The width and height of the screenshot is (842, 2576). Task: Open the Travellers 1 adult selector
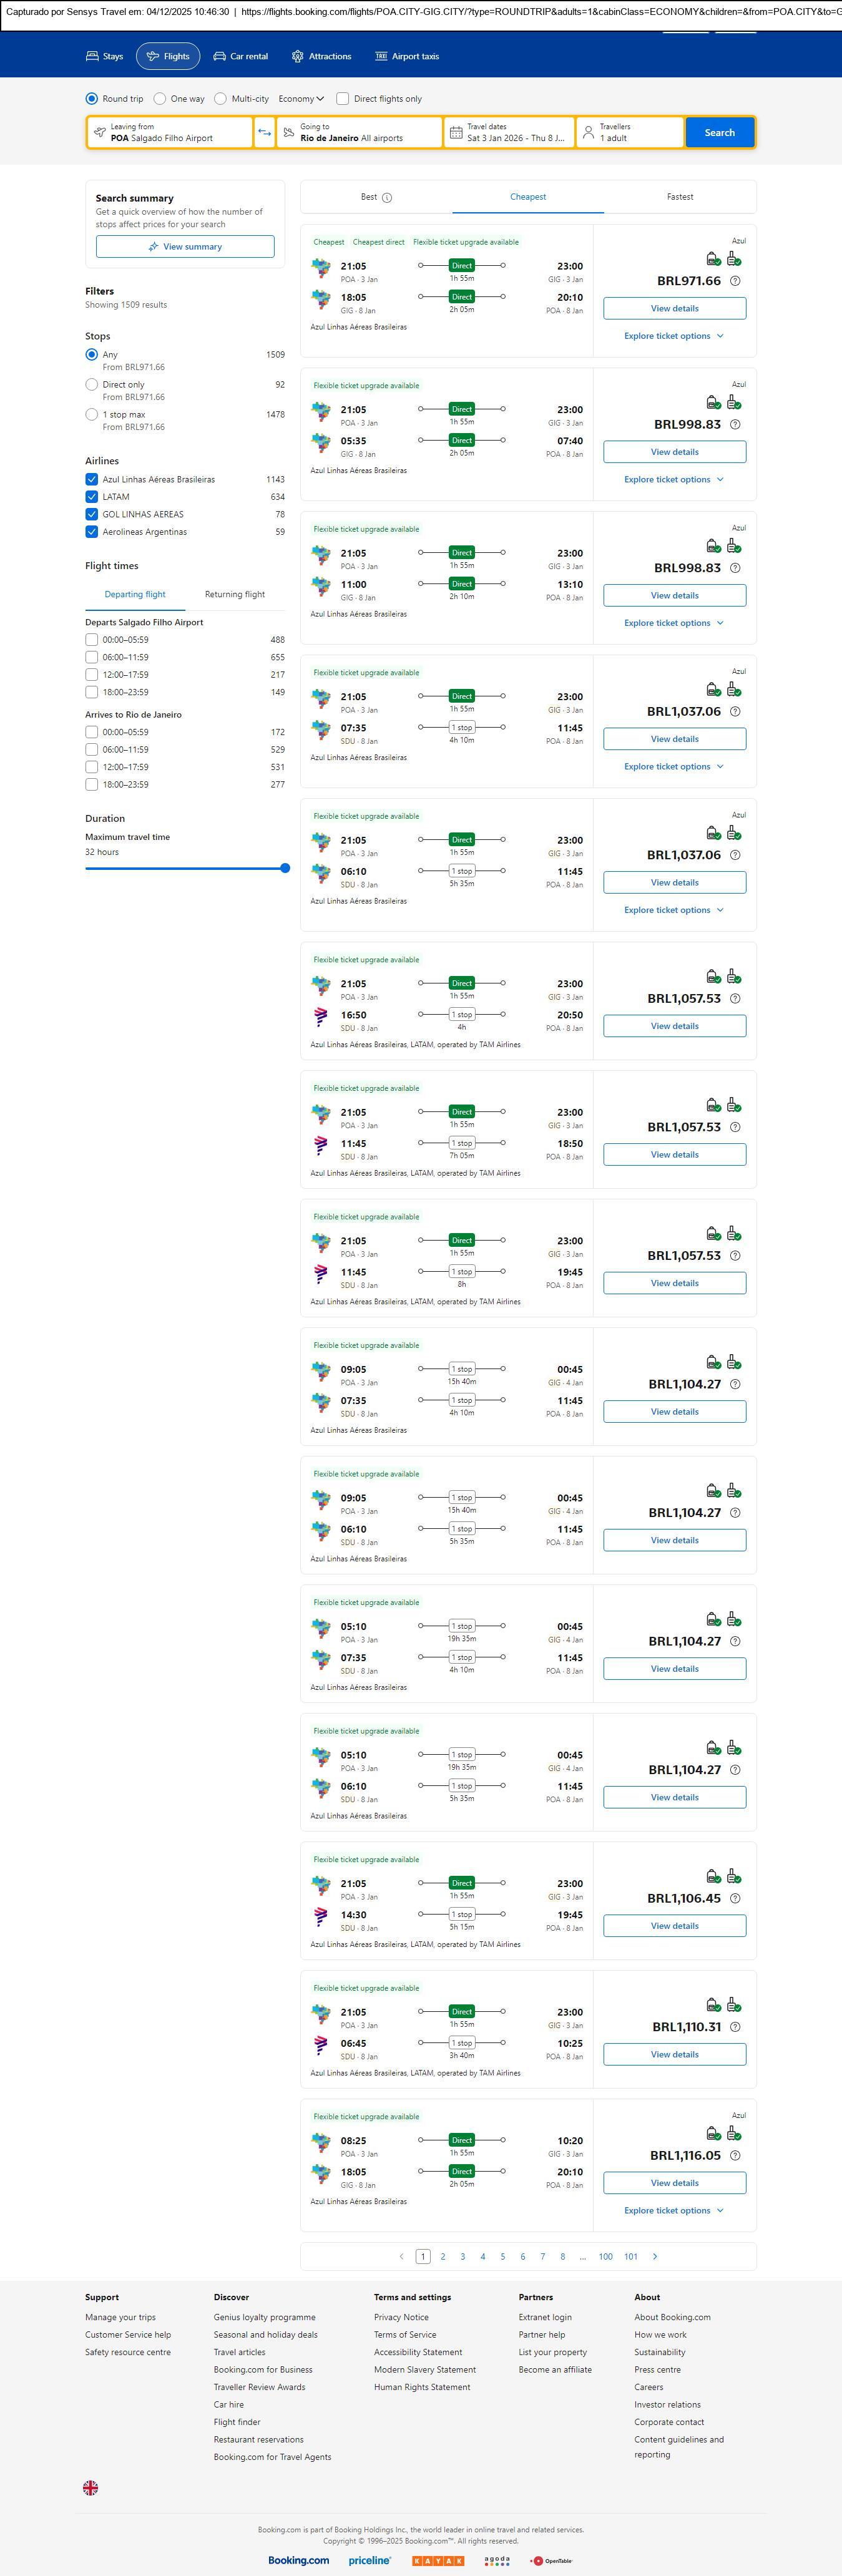pos(630,133)
